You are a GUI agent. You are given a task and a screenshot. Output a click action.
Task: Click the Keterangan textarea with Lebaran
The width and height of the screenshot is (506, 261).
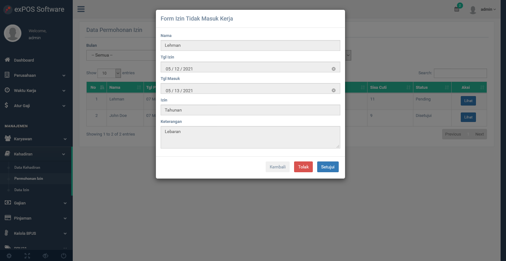[250, 137]
